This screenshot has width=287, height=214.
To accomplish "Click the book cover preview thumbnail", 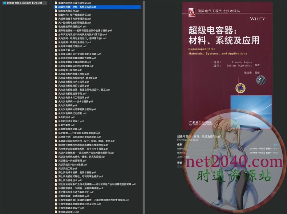I will click(227, 66).
